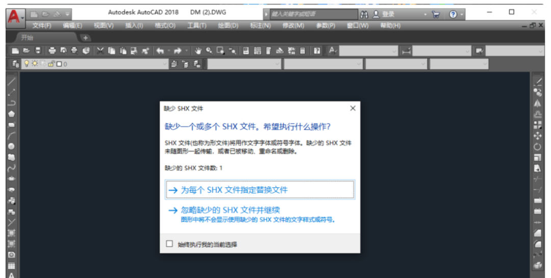Expand the Help question mark dropdown arrow
The height and width of the screenshot is (278, 551).
pyautogui.click(x=462, y=15)
